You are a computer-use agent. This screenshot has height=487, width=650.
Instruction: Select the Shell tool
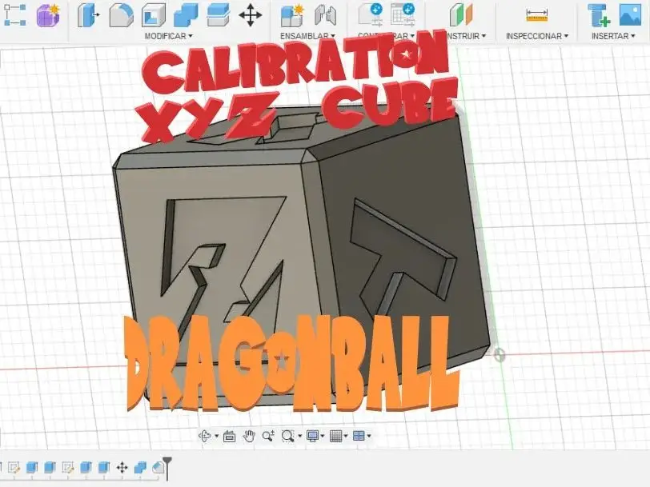pos(154,16)
